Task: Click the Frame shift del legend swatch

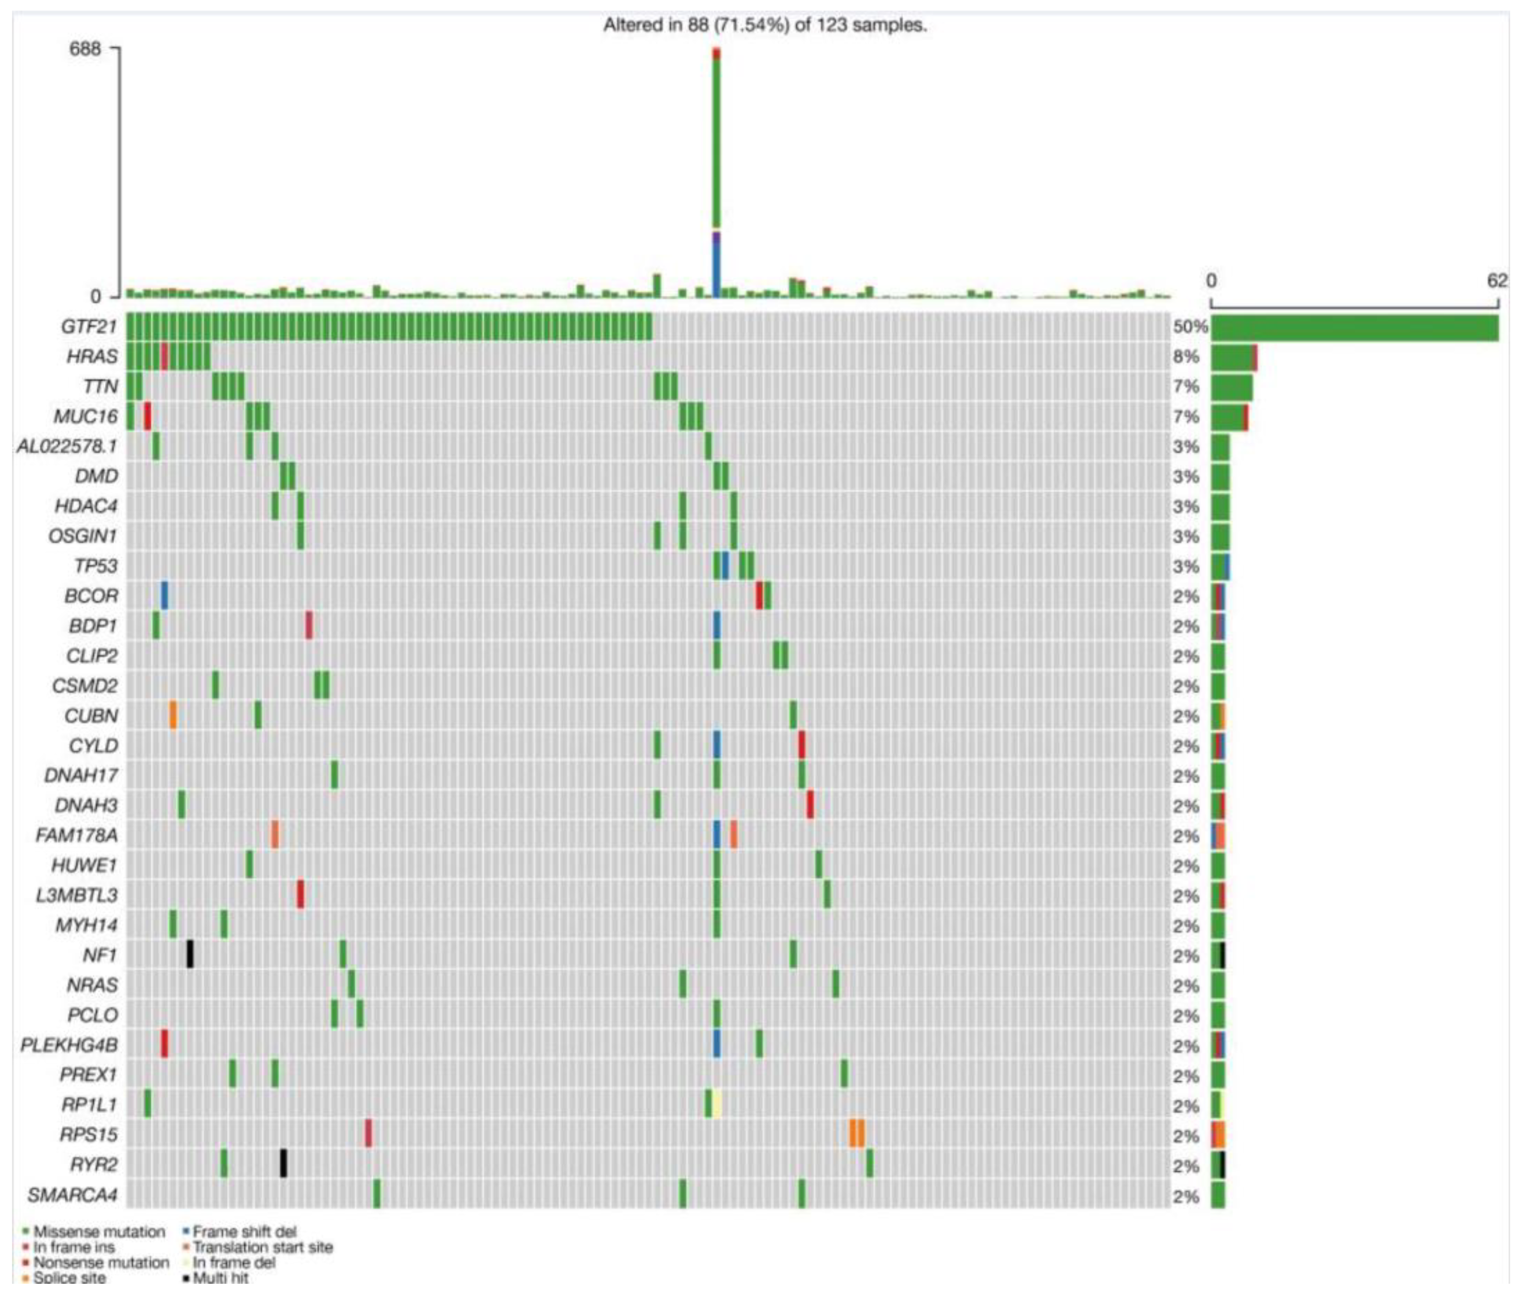Action: [x=186, y=1232]
